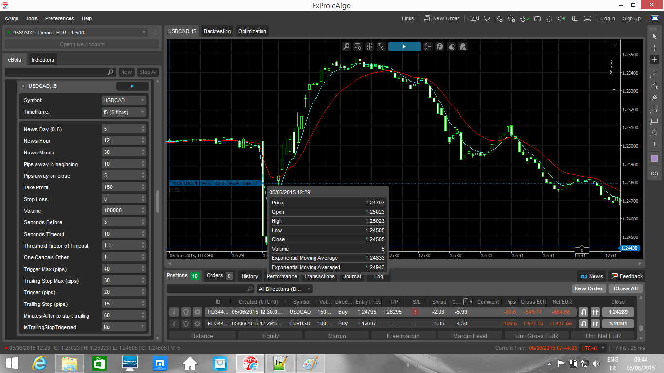Viewport: 664px width, 373px height.
Task: Select the cursor pointer tool
Action: pyautogui.click(x=654, y=36)
